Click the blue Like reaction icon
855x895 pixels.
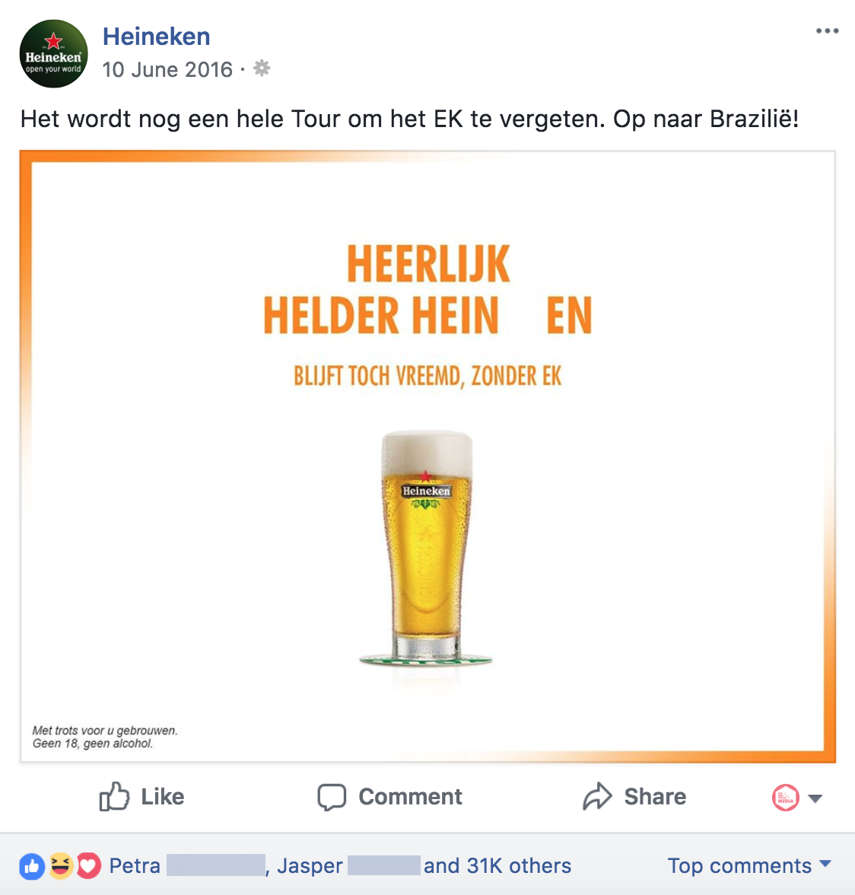click(32, 866)
